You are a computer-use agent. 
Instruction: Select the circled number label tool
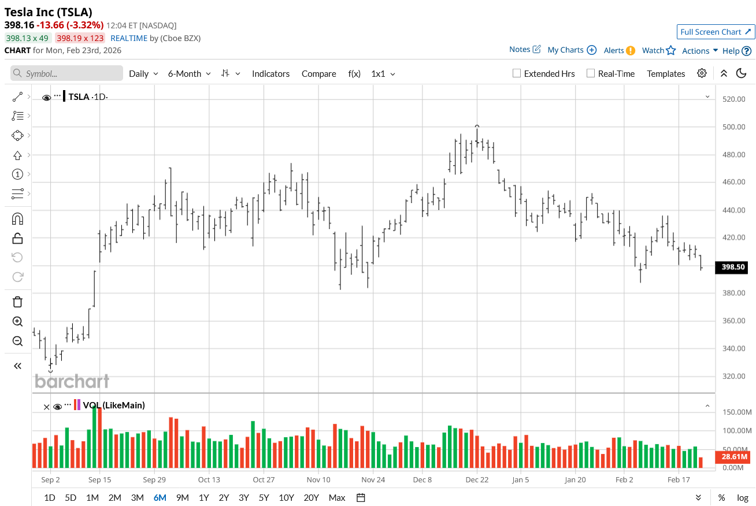coord(17,174)
